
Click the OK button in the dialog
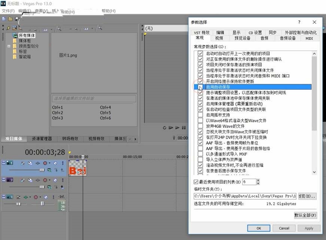coord(258,228)
